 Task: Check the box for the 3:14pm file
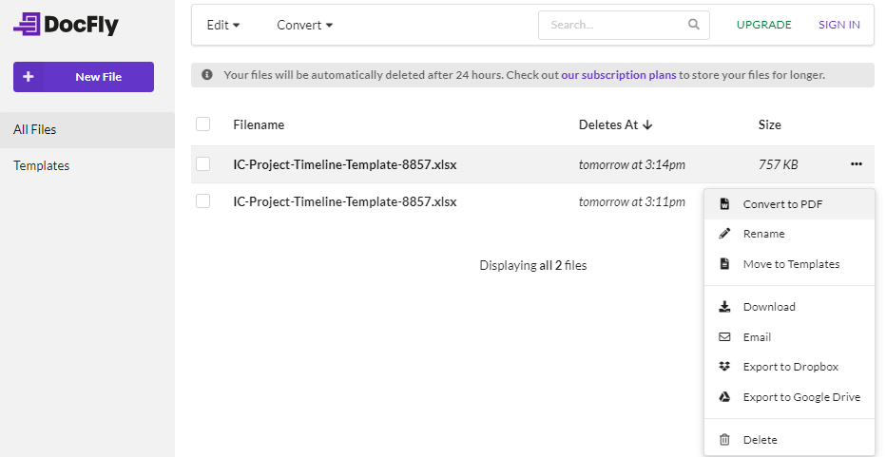(x=202, y=164)
